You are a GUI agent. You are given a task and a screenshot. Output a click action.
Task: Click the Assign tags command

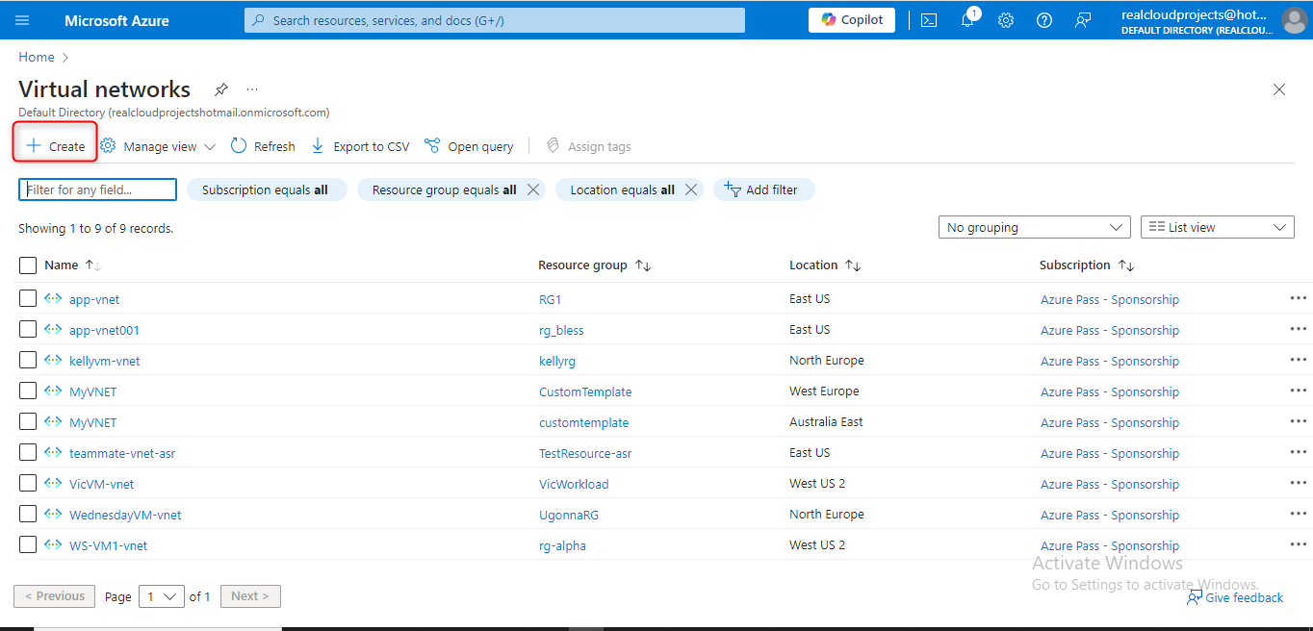pos(588,146)
